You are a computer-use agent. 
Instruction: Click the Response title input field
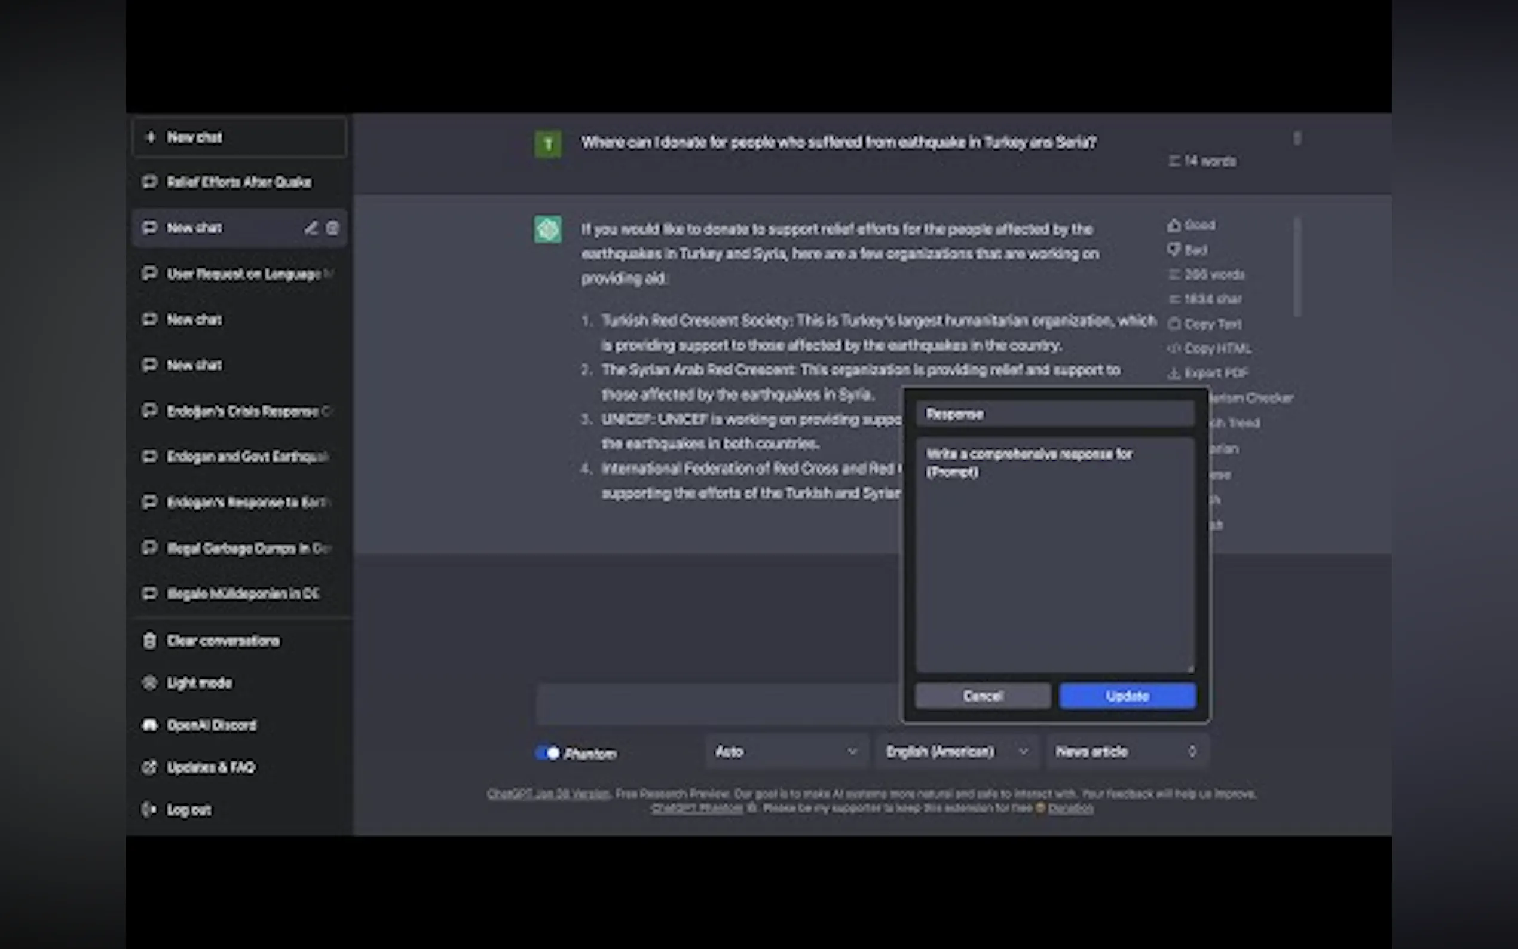(1054, 414)
